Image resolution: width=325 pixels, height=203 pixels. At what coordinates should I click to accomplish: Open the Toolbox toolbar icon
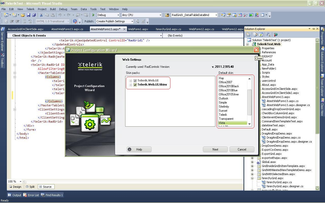tap(246, 15)
